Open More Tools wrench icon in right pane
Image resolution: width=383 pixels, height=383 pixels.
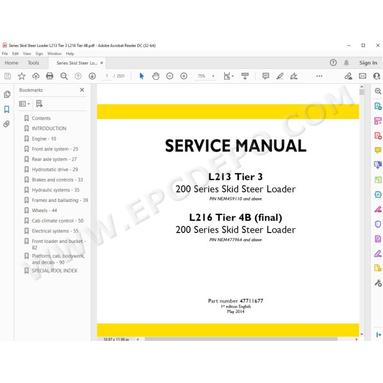[x=378, y=283]
